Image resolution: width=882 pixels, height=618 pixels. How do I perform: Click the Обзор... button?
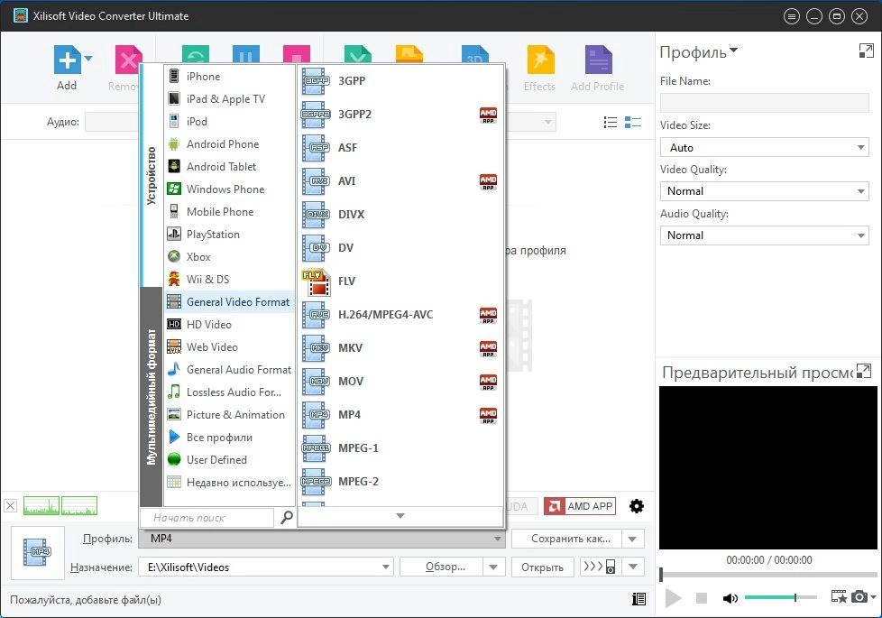(x=442, y=567)
